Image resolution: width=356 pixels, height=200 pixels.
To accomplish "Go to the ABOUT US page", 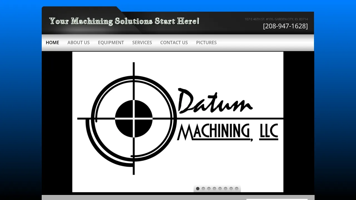I will point(78,42).
